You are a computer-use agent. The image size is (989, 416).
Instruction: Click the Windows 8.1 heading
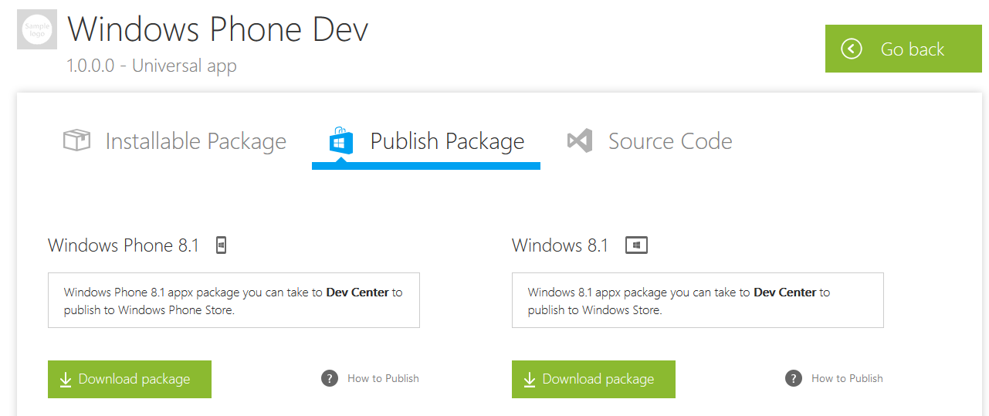(x=561, y=245)
